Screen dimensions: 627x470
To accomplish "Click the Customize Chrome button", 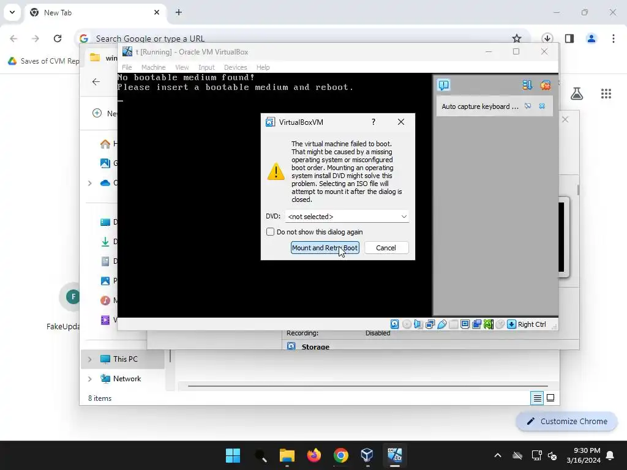I will click(566, 421).
